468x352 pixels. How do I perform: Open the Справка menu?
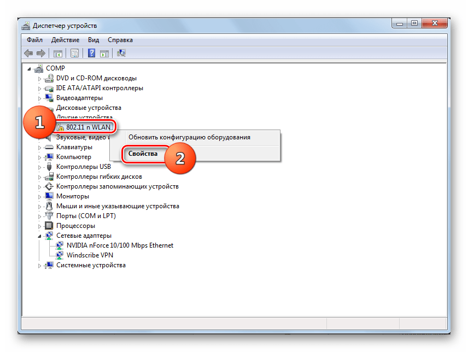coord(120,40)
